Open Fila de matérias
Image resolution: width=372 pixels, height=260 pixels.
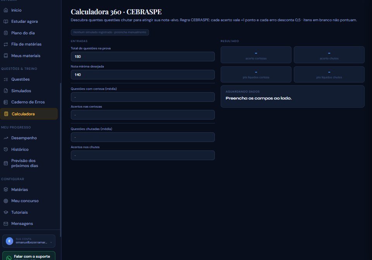pyautogui.click(x=29, y=44)
